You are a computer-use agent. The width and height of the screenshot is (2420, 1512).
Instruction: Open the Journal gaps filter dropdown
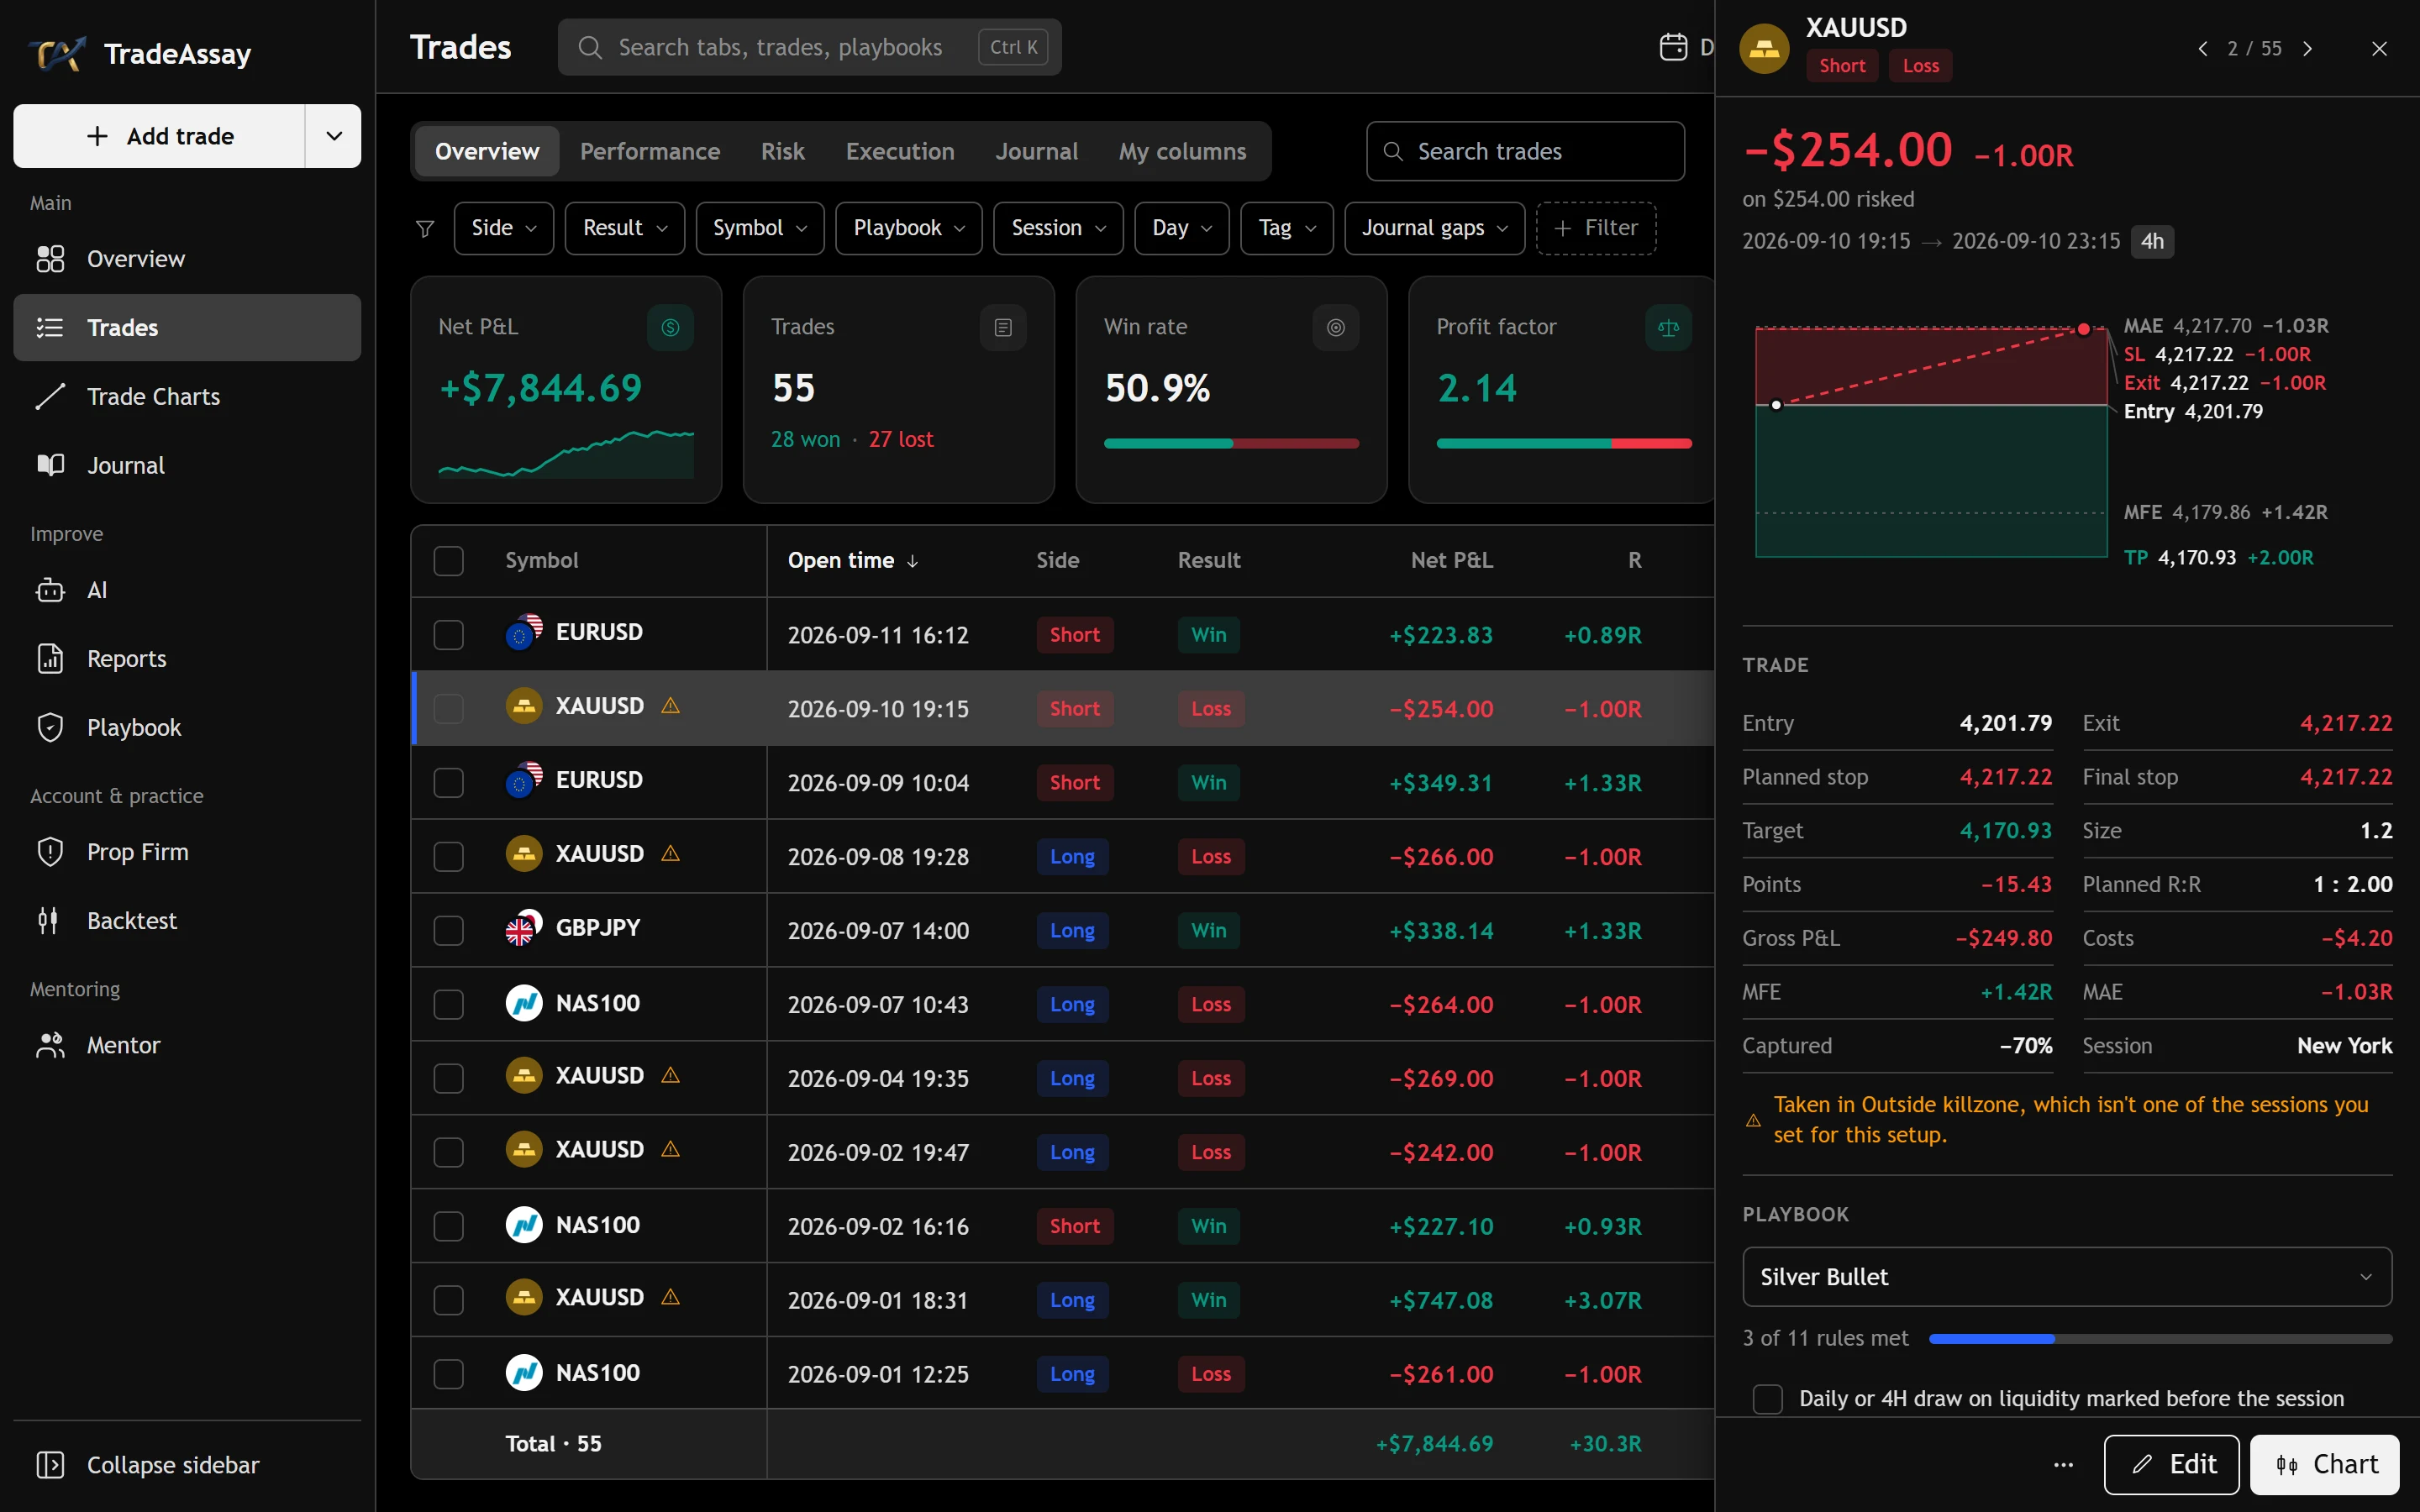(1435, 228)
